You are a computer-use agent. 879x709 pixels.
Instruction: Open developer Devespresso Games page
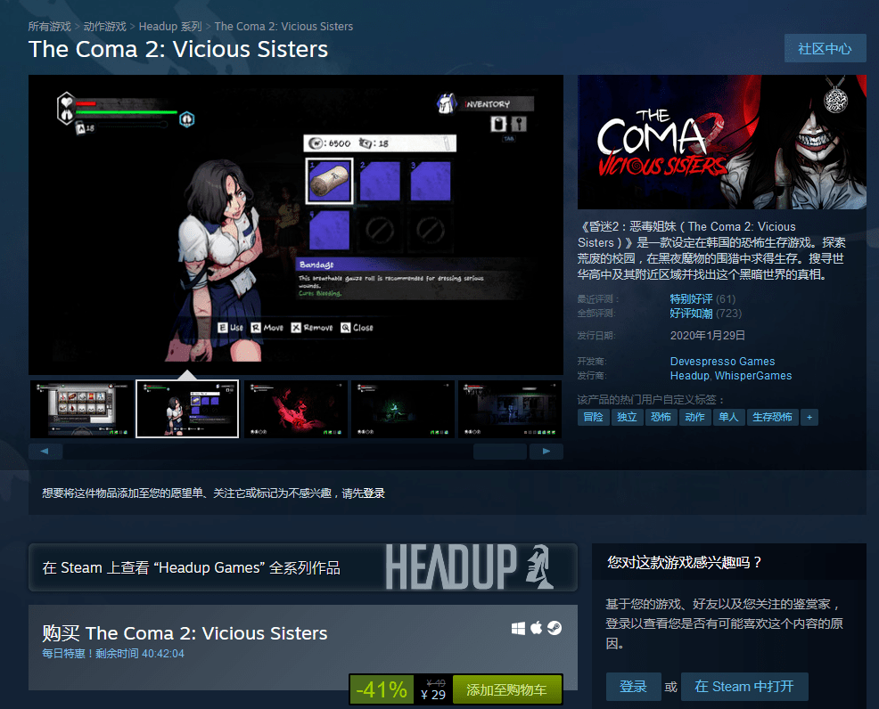(x=723, y=362)
